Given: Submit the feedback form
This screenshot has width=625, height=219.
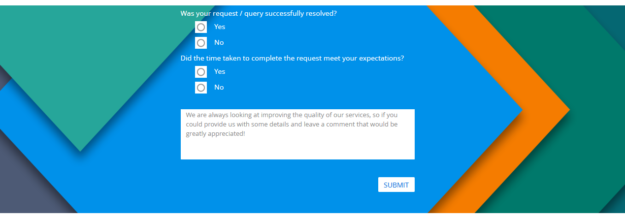Looking at the screenshot, I should [x=396, y=185].
